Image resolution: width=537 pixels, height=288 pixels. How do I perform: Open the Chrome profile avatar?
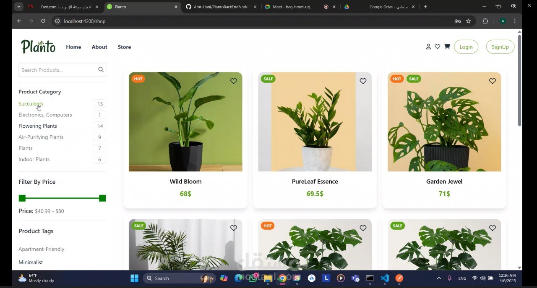503,21
